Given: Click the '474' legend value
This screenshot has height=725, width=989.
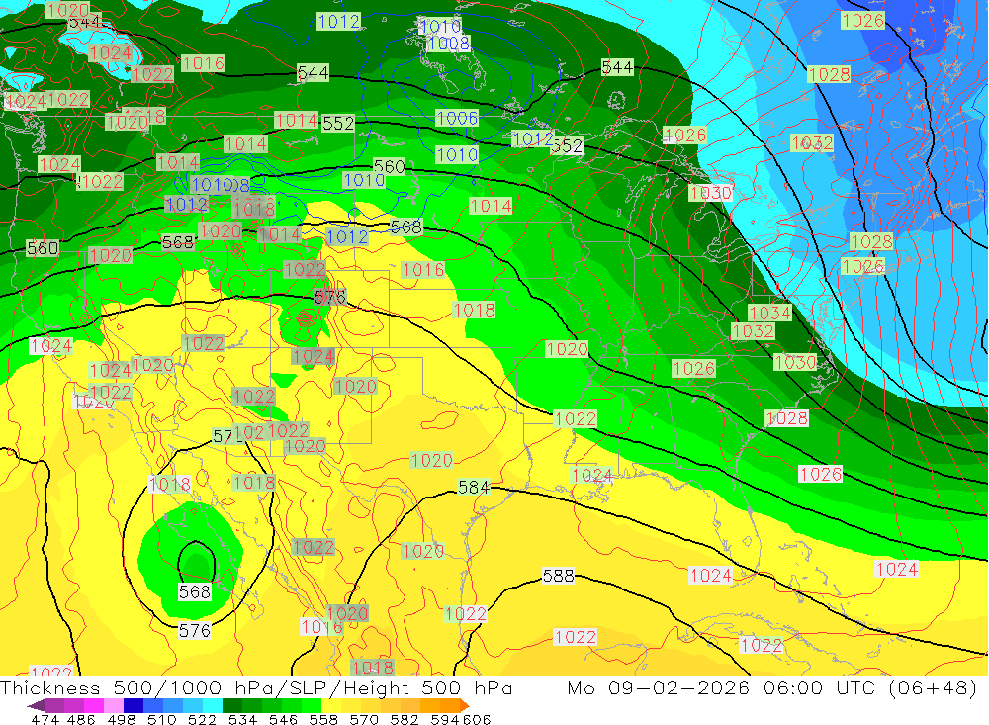Looking at the screenshot, I should (x=45, y=719).
